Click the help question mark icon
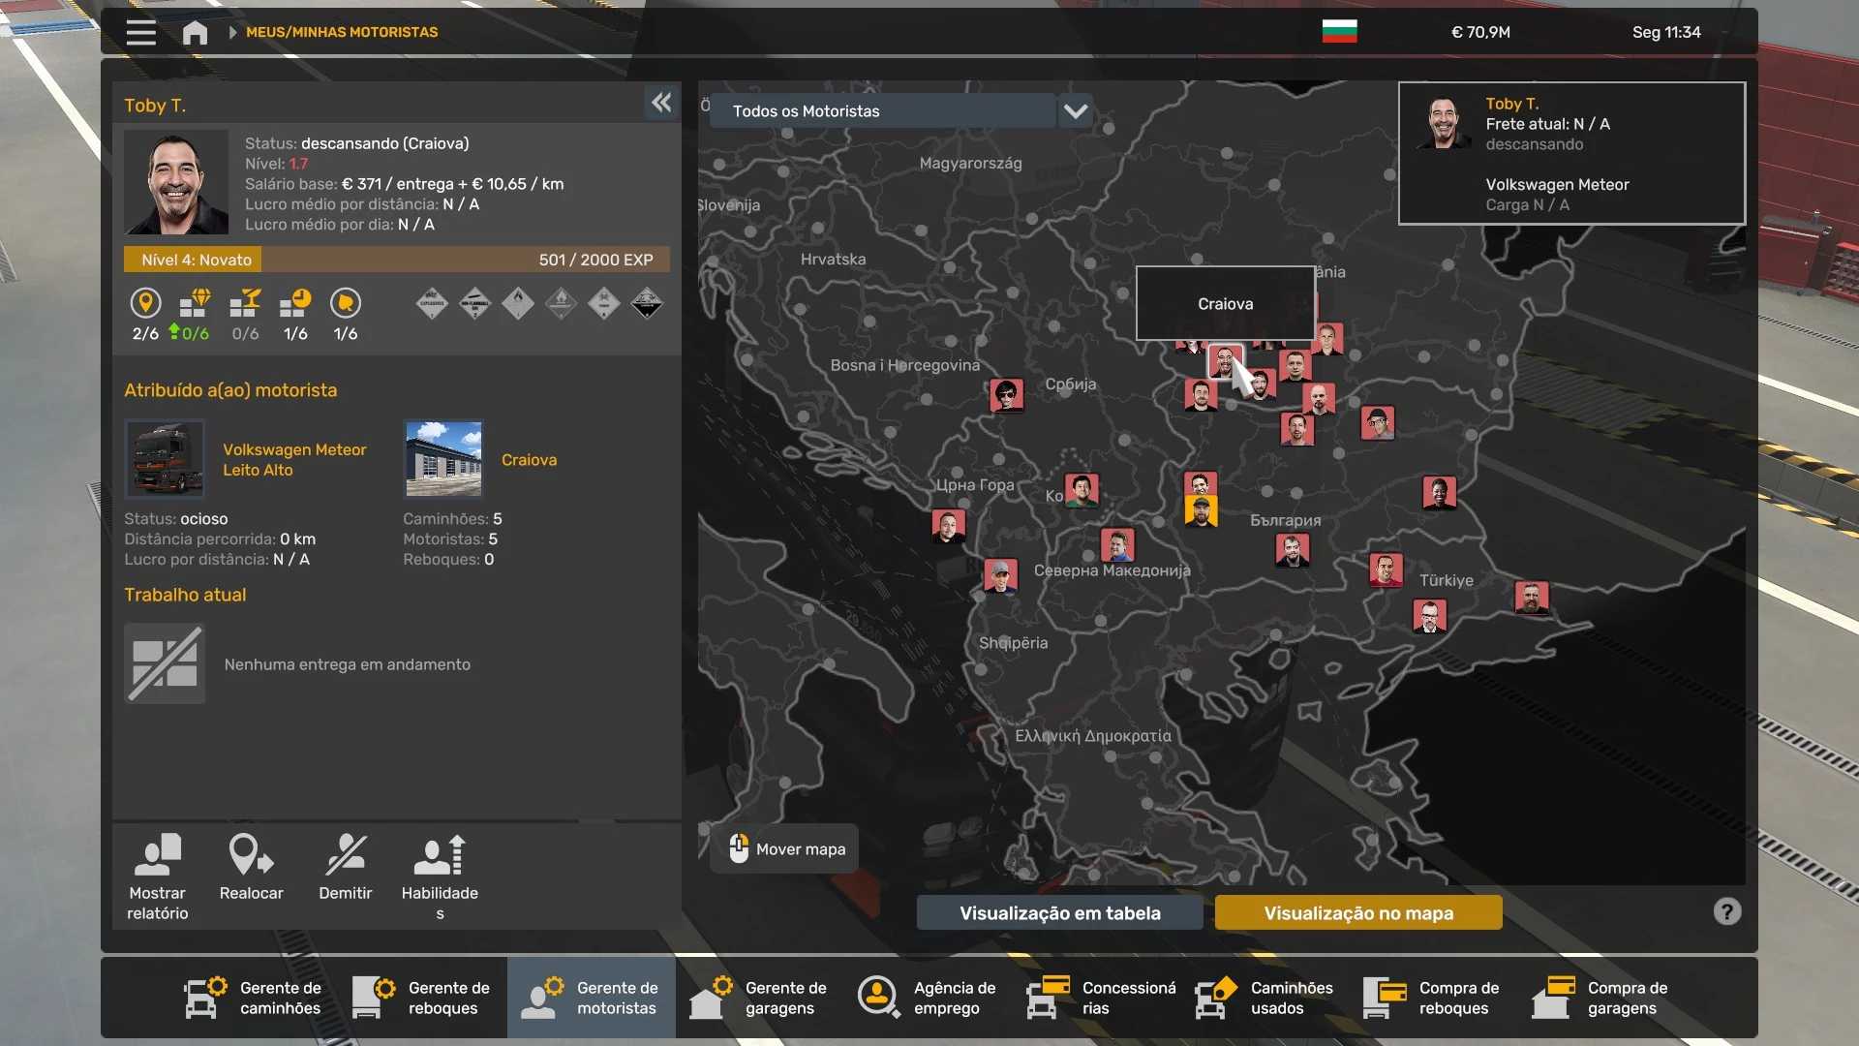 pyautogui.click(x=1726, y=912)
